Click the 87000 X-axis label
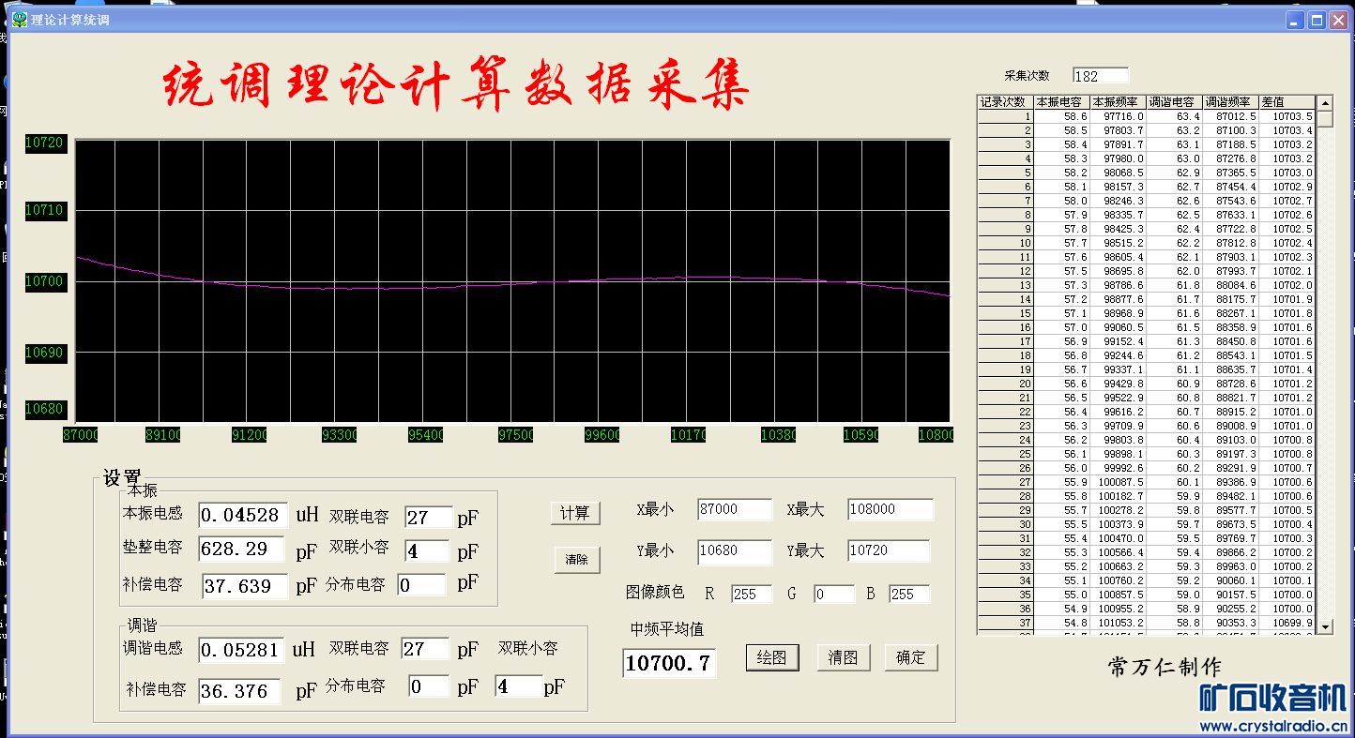Image resolution: width=1355 pixels, height=738 pixels. click(81, 435)
